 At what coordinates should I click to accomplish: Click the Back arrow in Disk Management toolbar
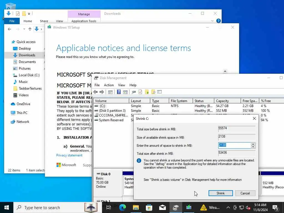click(x=95, y=92)
